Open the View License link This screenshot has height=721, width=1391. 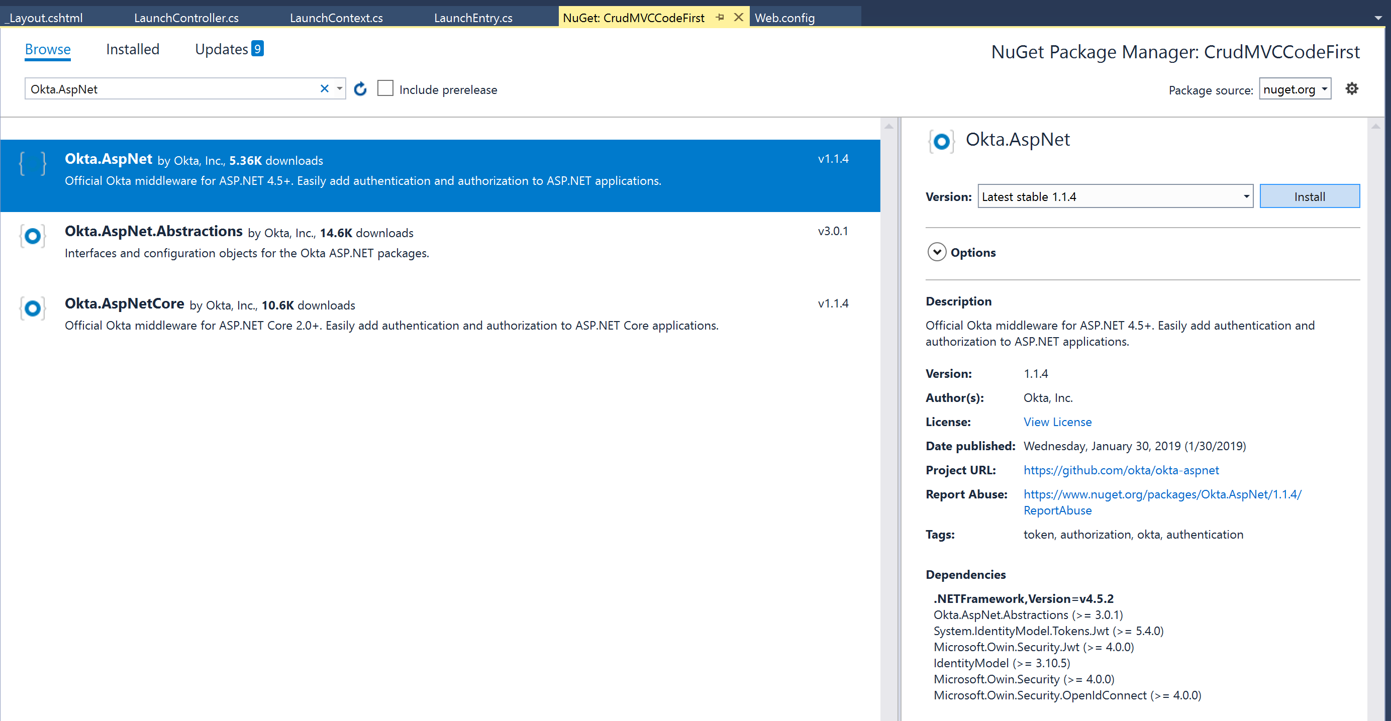point(1057,422)
